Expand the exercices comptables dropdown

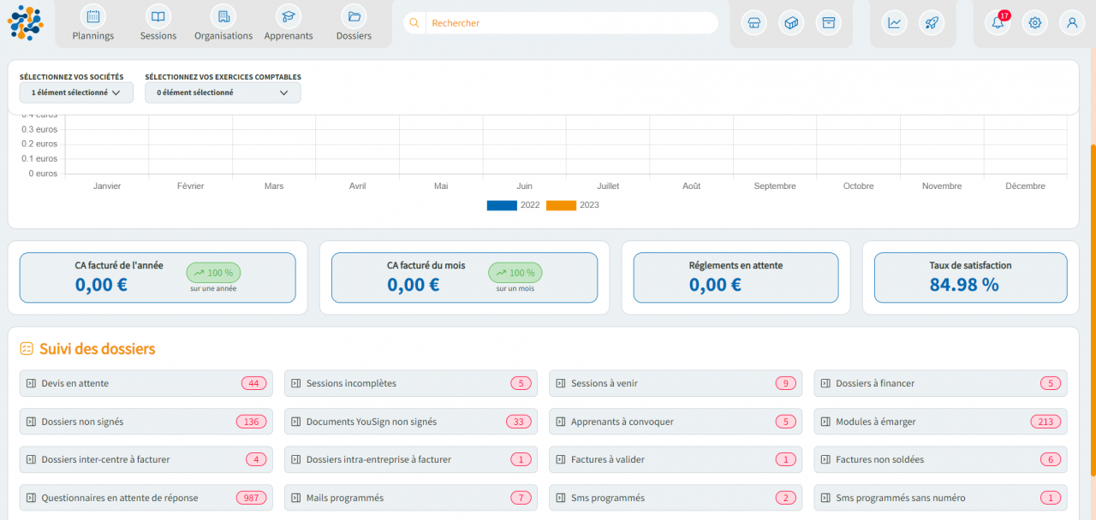(x=223, y=92)
